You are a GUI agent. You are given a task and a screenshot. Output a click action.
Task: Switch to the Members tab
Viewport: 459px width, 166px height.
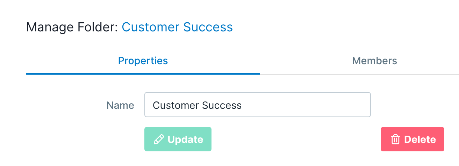(374, 61)
